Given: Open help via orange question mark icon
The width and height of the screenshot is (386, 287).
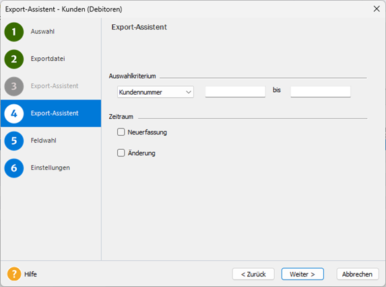Looking at the screenshot, I should pos(14,274).
